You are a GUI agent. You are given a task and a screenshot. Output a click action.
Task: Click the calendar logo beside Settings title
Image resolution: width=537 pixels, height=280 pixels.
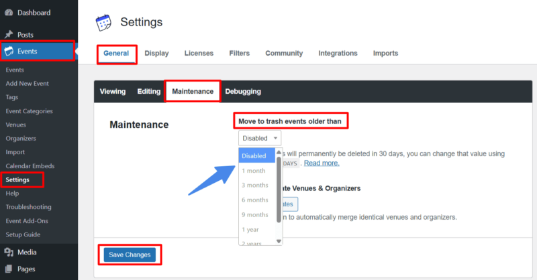(x=103, y=23)
